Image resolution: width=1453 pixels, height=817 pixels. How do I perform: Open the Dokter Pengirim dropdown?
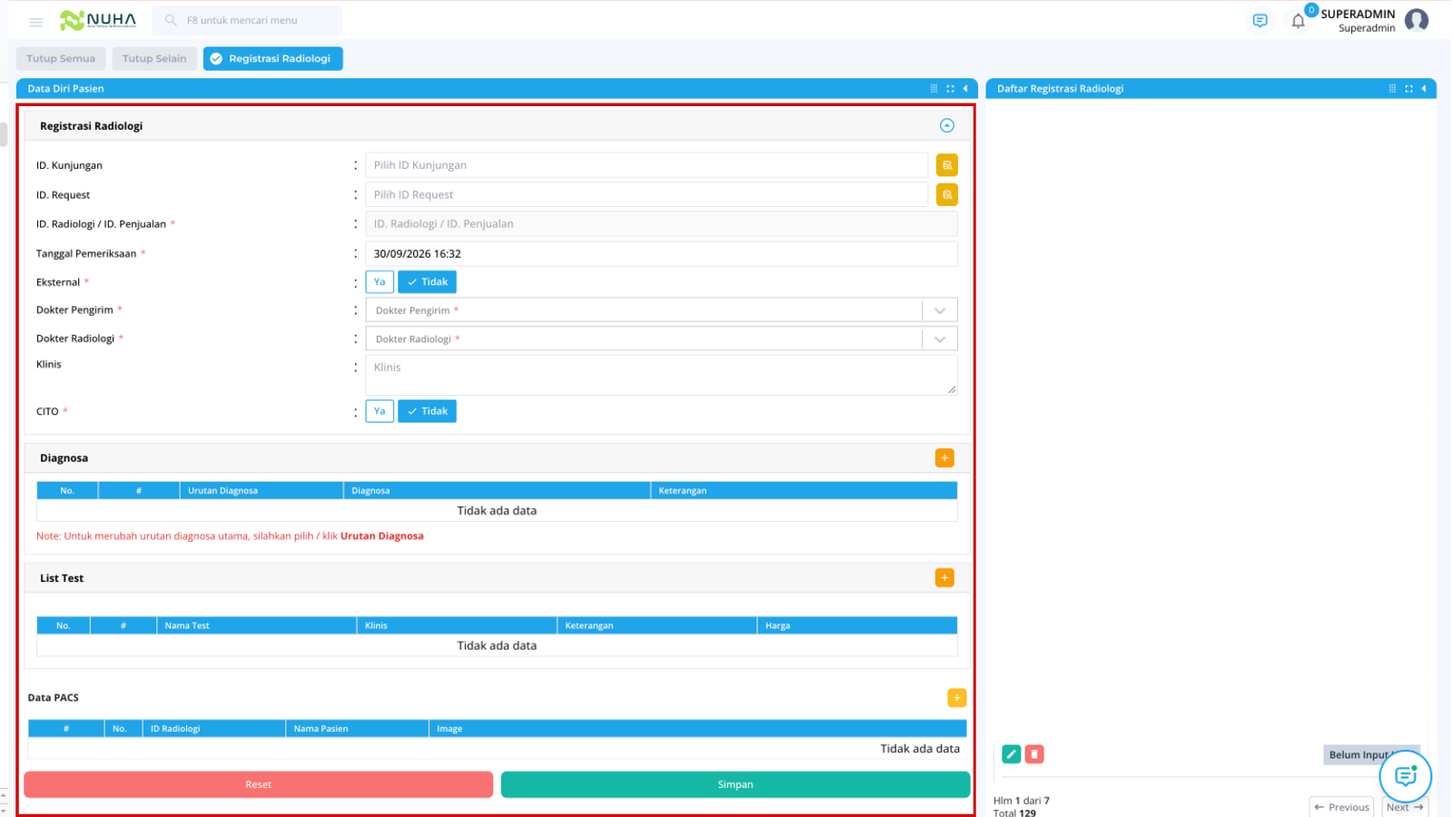click(661, 310)
